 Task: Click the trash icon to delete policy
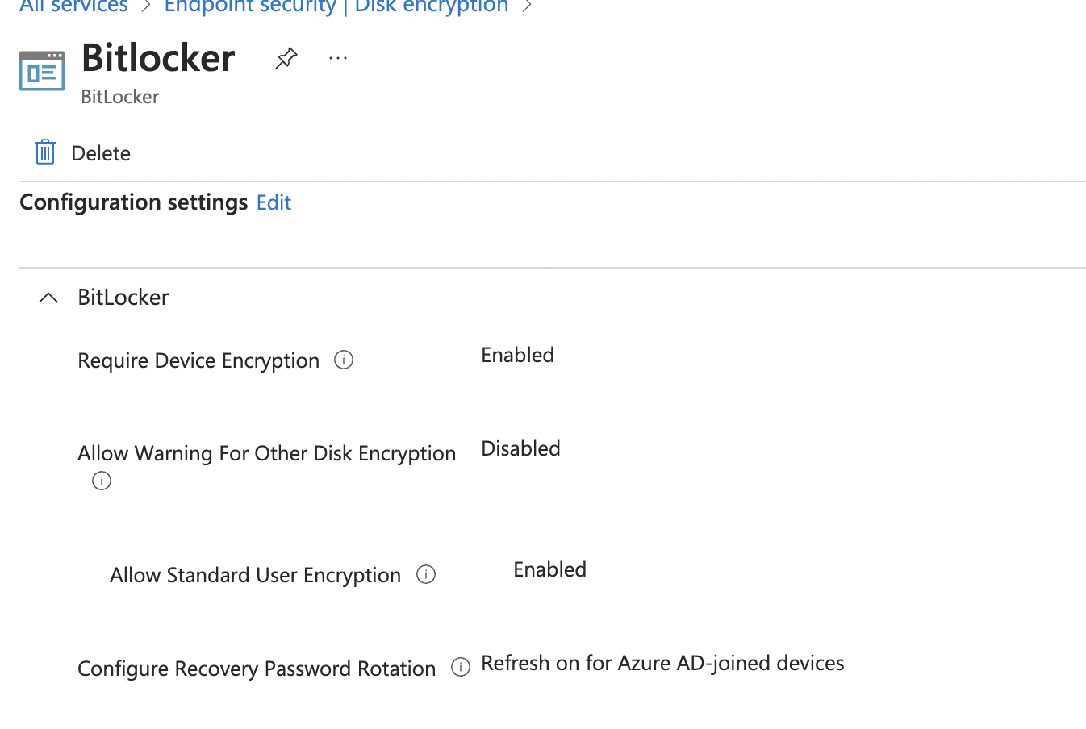click(x=44, y=151)
